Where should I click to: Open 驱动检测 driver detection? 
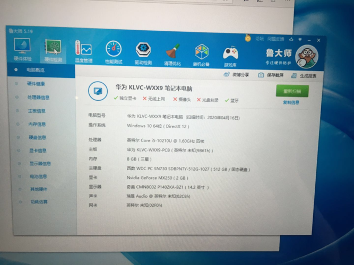point(143,53)
